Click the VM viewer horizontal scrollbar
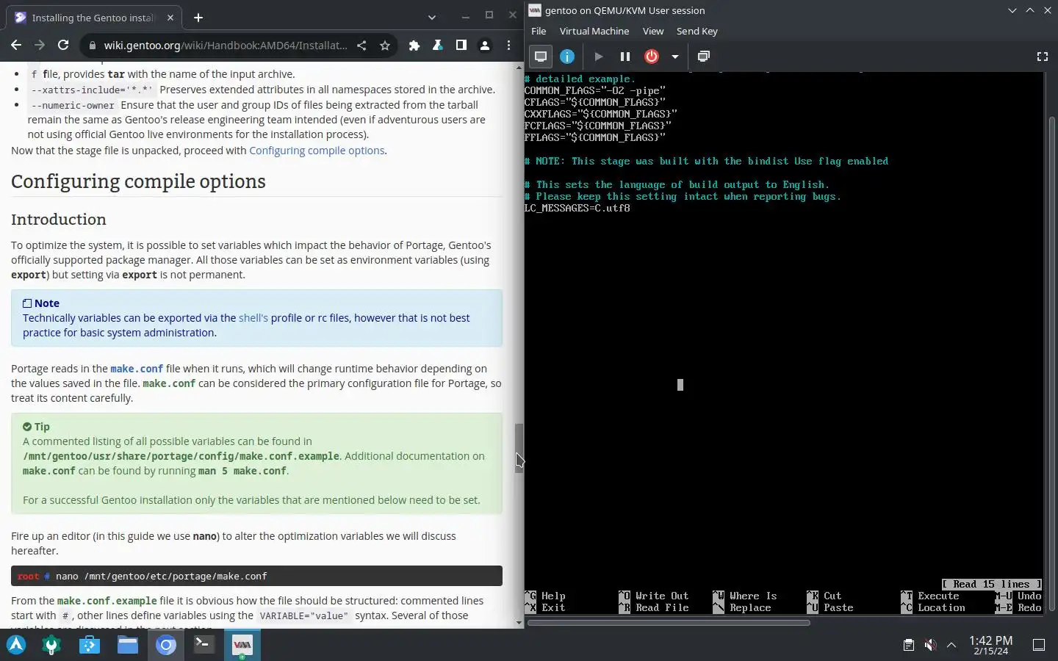Viewport: 1058px width, 661px height. click(x=669, y=623)
